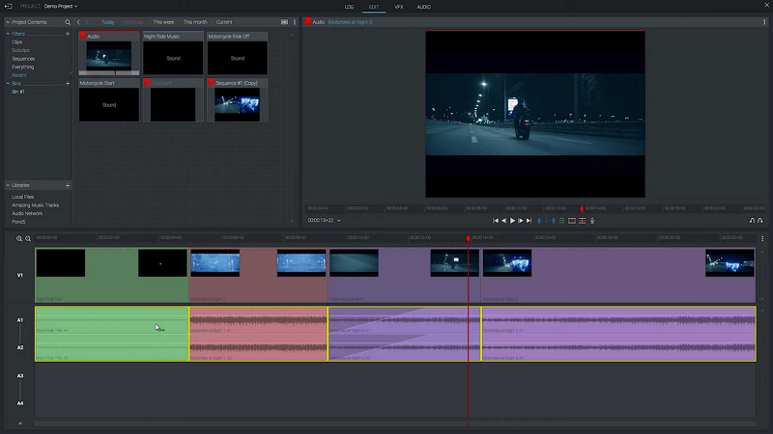Click the red playhead marker on viewer ruler
The width and height of the screenshot is (773, 434).
pos(582,209)
